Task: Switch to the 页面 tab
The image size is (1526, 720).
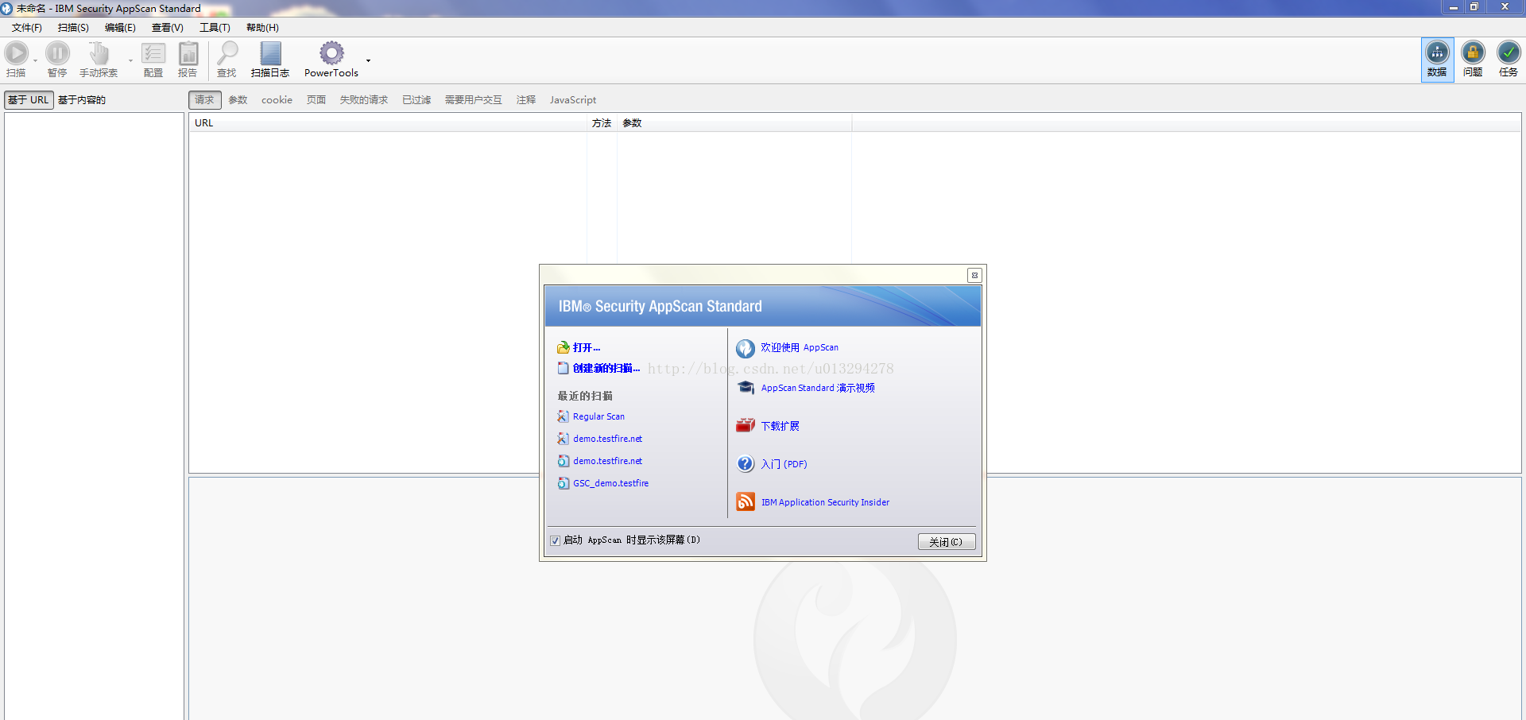Action: tap(316, 100)
